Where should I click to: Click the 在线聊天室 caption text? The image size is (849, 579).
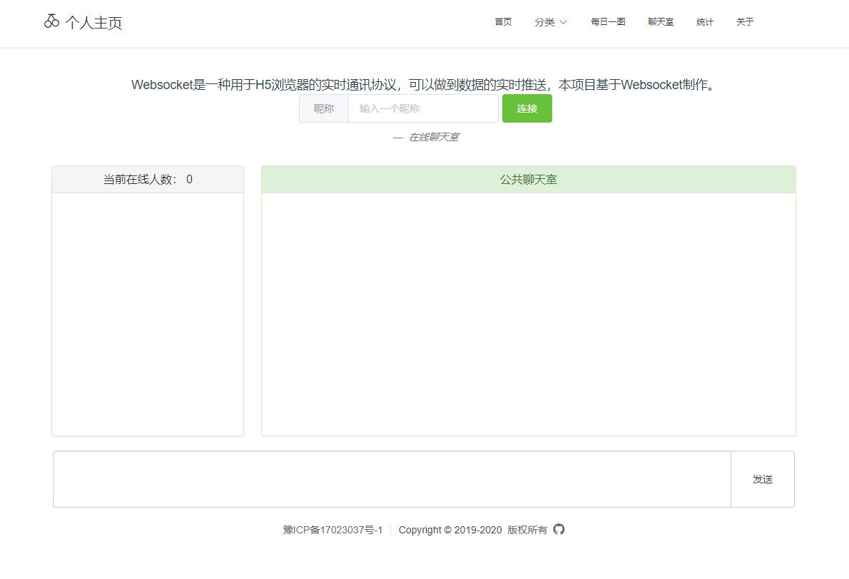[434, 137]
